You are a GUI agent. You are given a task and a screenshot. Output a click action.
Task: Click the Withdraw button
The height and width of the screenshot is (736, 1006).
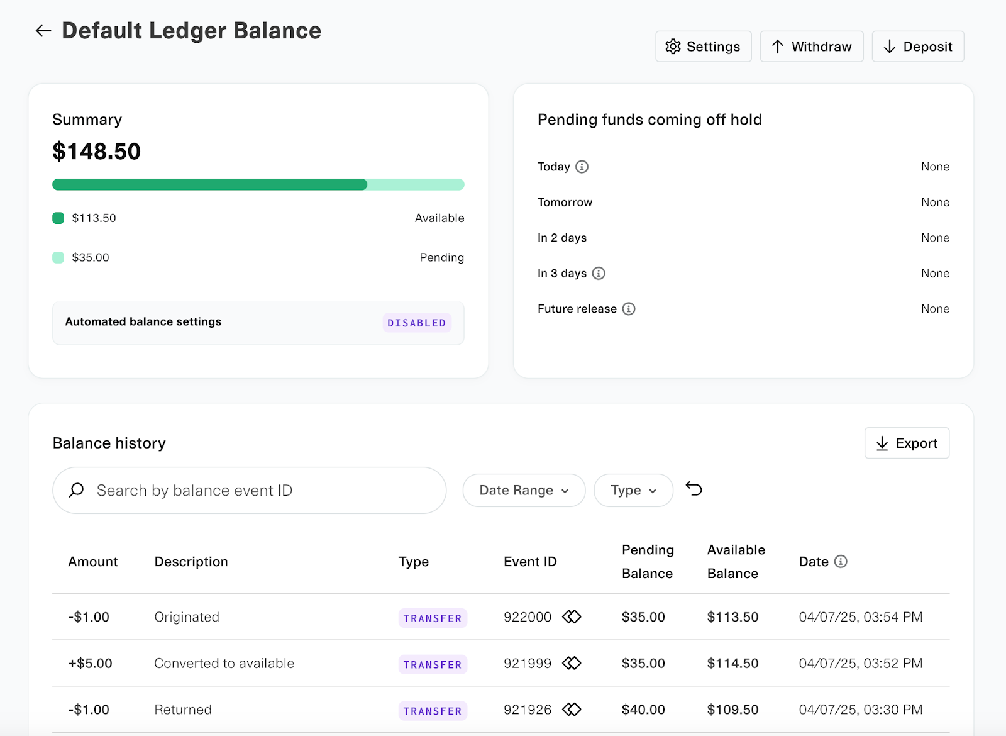click(x=811, y=47)
